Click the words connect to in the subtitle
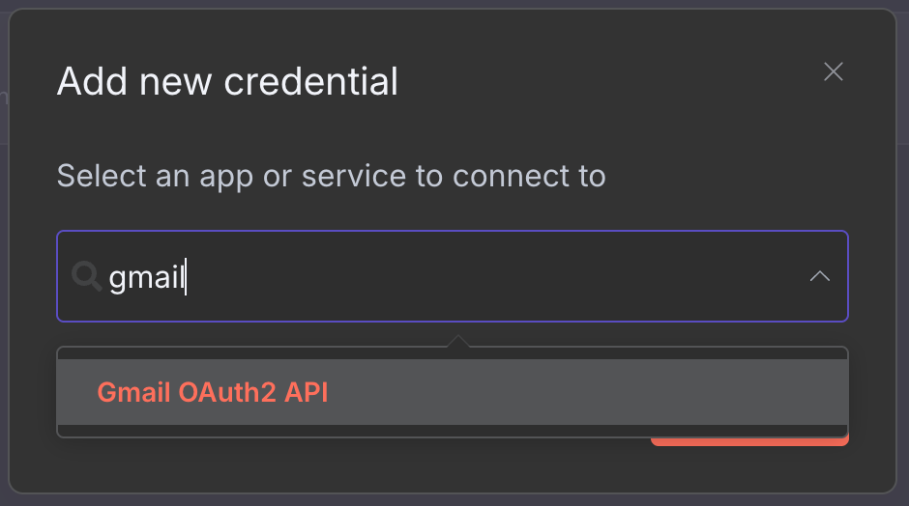 tap(529, 176)
